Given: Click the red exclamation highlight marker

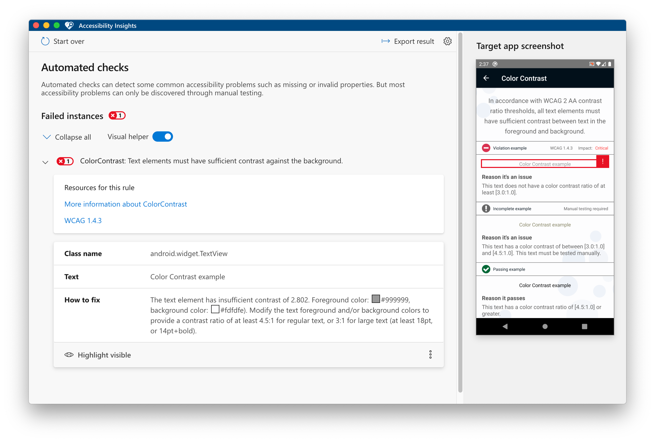Looking at the screenshot, I should (602, 161).
